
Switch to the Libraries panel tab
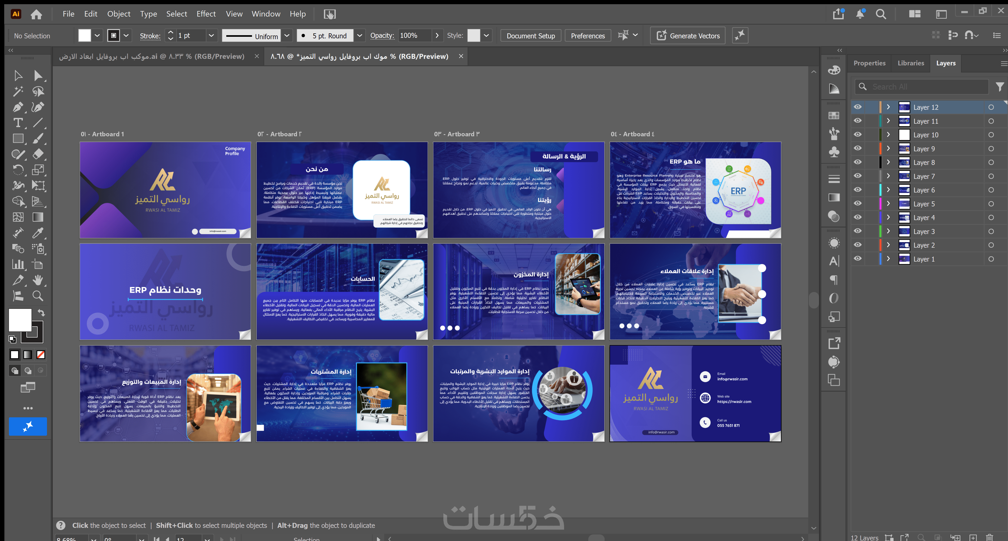[911, 63]
